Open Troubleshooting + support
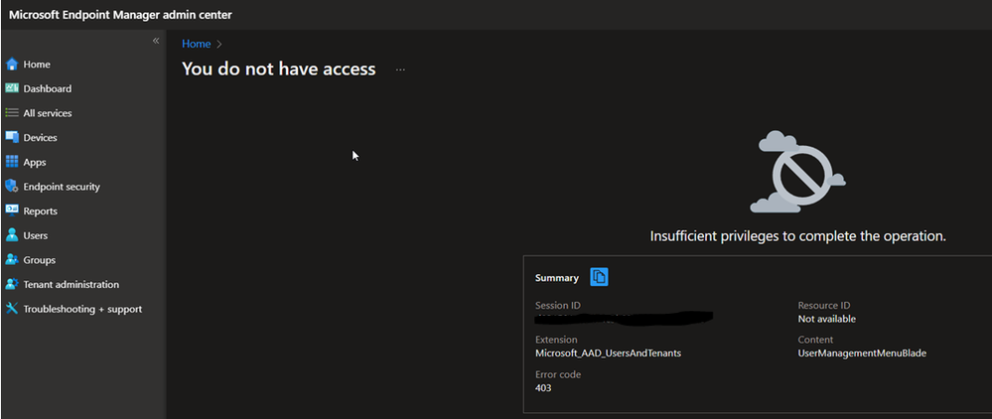Screen dimensions: 992x419 [83, 309]
